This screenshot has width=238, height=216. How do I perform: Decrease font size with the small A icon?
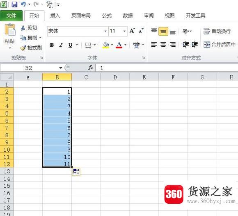141,31
